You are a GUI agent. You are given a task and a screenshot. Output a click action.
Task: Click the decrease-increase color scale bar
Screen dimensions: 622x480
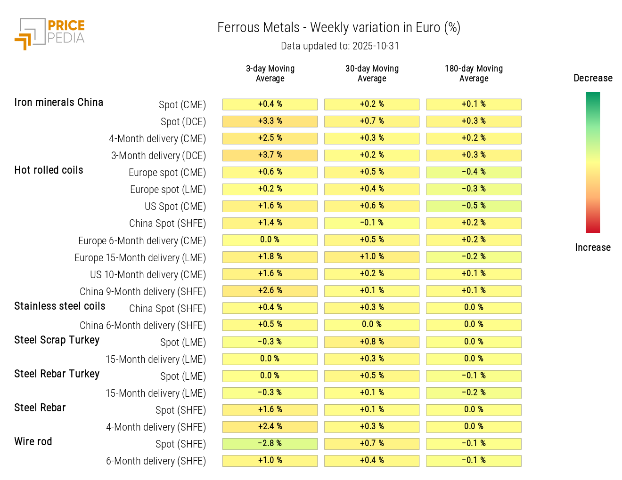click(592, 162)
